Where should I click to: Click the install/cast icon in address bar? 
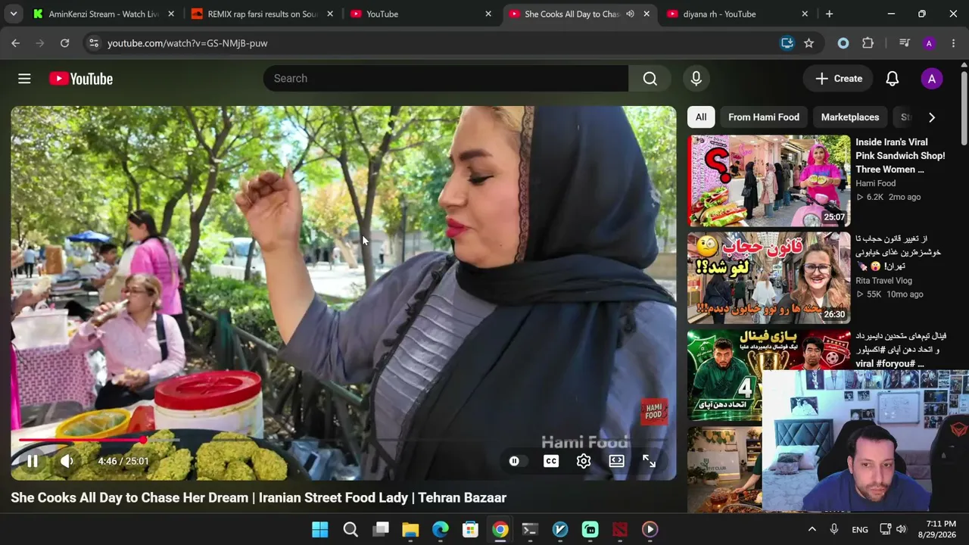point(787,43)
